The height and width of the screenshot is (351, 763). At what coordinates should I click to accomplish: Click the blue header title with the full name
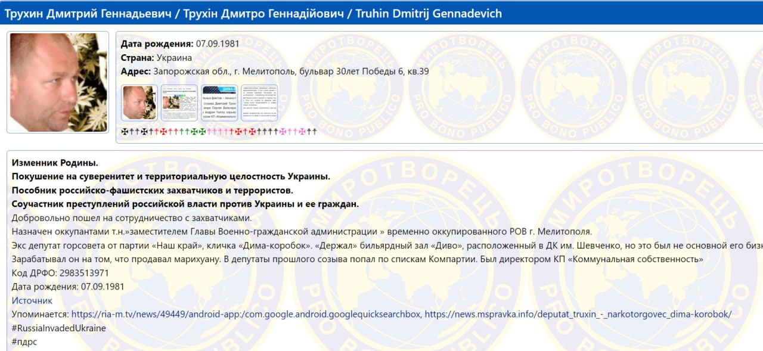[253, 13]
